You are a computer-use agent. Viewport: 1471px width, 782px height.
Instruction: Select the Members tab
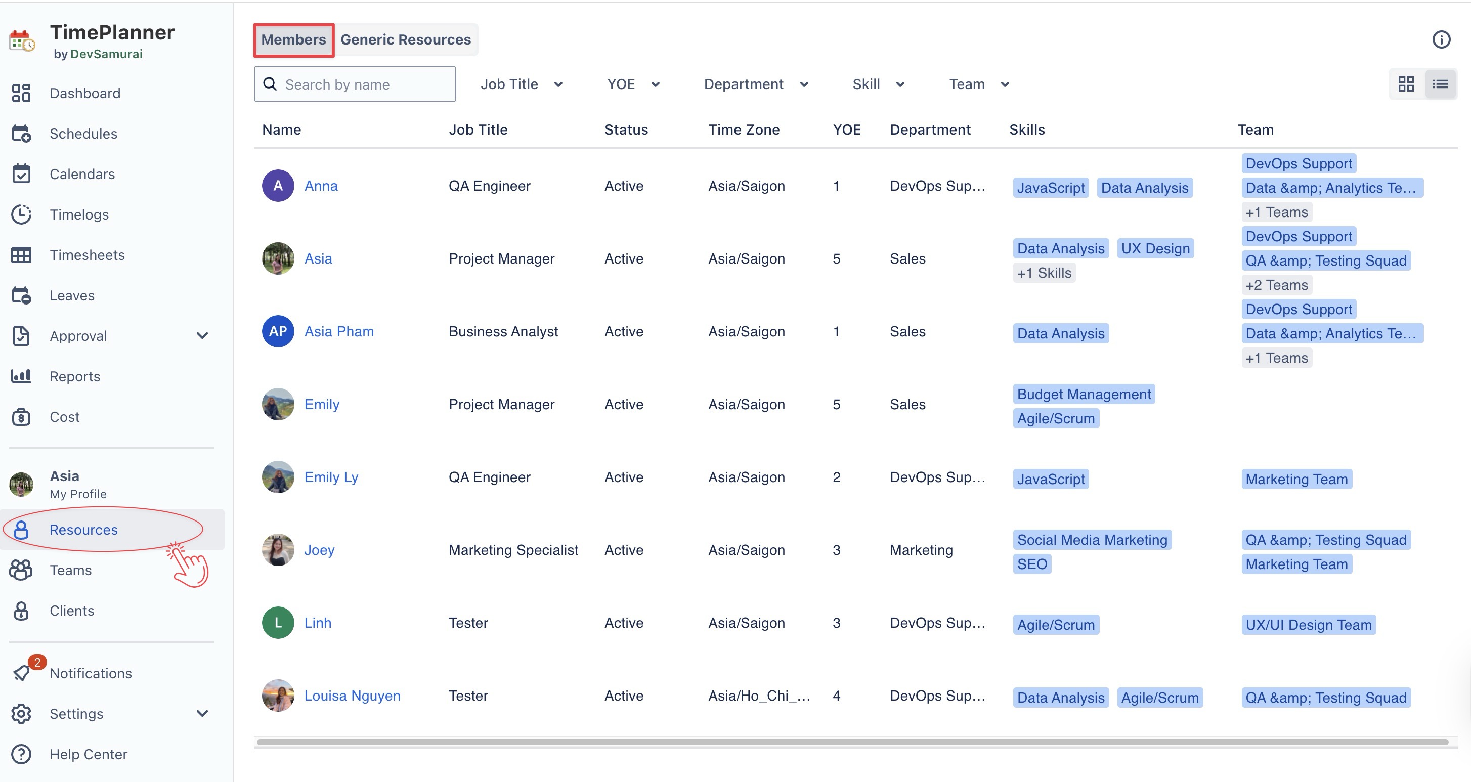coord(293,39)
